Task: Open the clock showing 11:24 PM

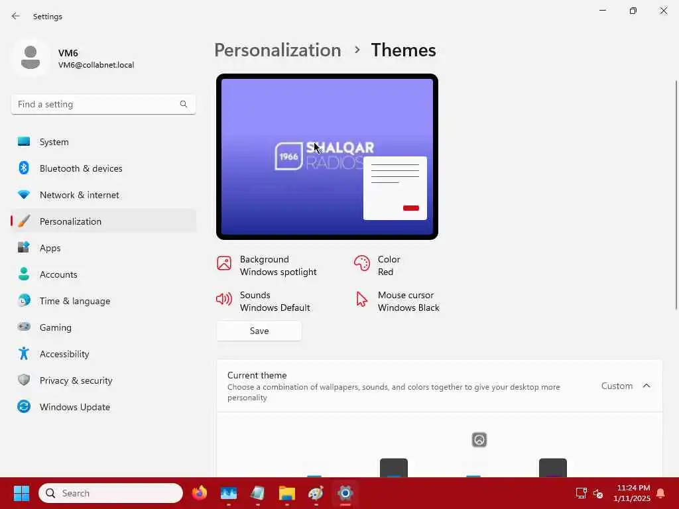Action: pos(632,493)
